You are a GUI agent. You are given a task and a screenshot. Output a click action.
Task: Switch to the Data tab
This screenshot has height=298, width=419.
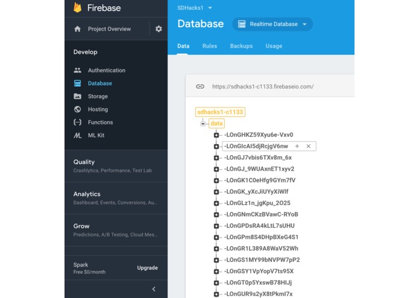pyautogui.click(x=183, y=46)
